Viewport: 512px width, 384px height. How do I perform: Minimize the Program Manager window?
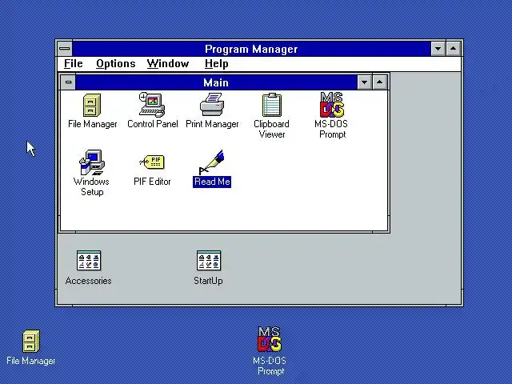click(x=438, y=49)
